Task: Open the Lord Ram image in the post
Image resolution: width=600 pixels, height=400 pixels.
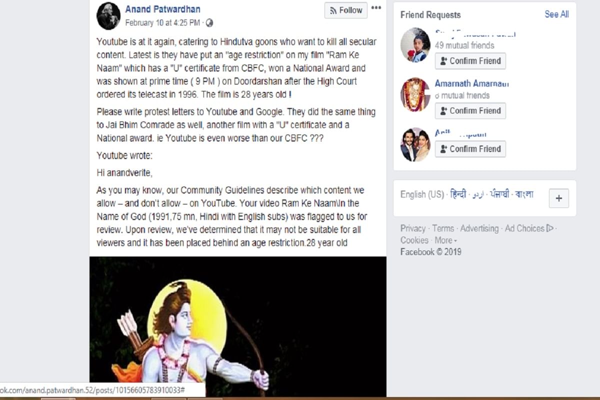Action: 238,327
